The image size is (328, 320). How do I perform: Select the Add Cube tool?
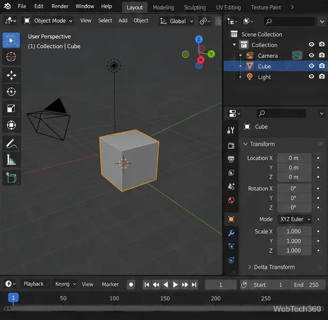point(11,178)
